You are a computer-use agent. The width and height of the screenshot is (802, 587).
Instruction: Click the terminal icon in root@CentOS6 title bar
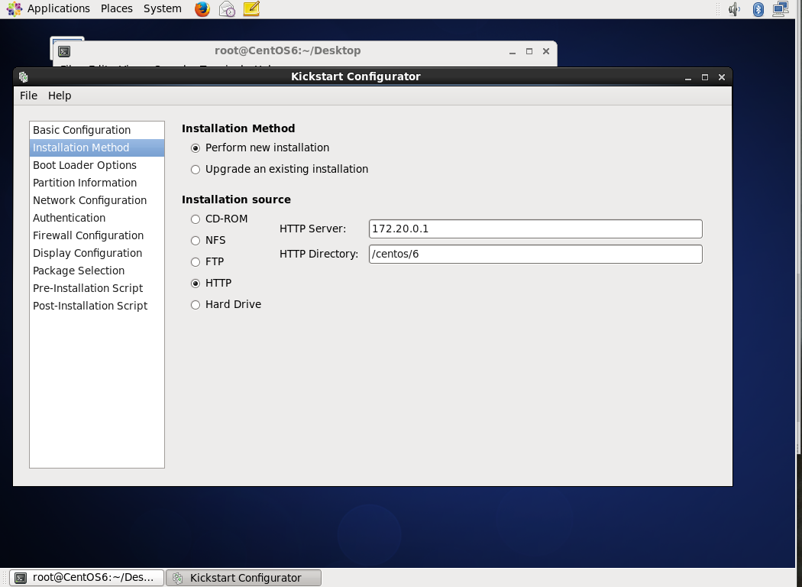(64, 51)
